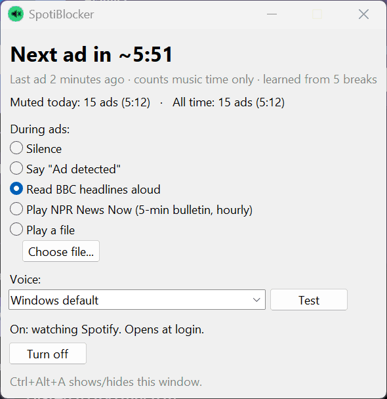Select Play NPR News Now option
387x399 pixels.
point(131,210)
